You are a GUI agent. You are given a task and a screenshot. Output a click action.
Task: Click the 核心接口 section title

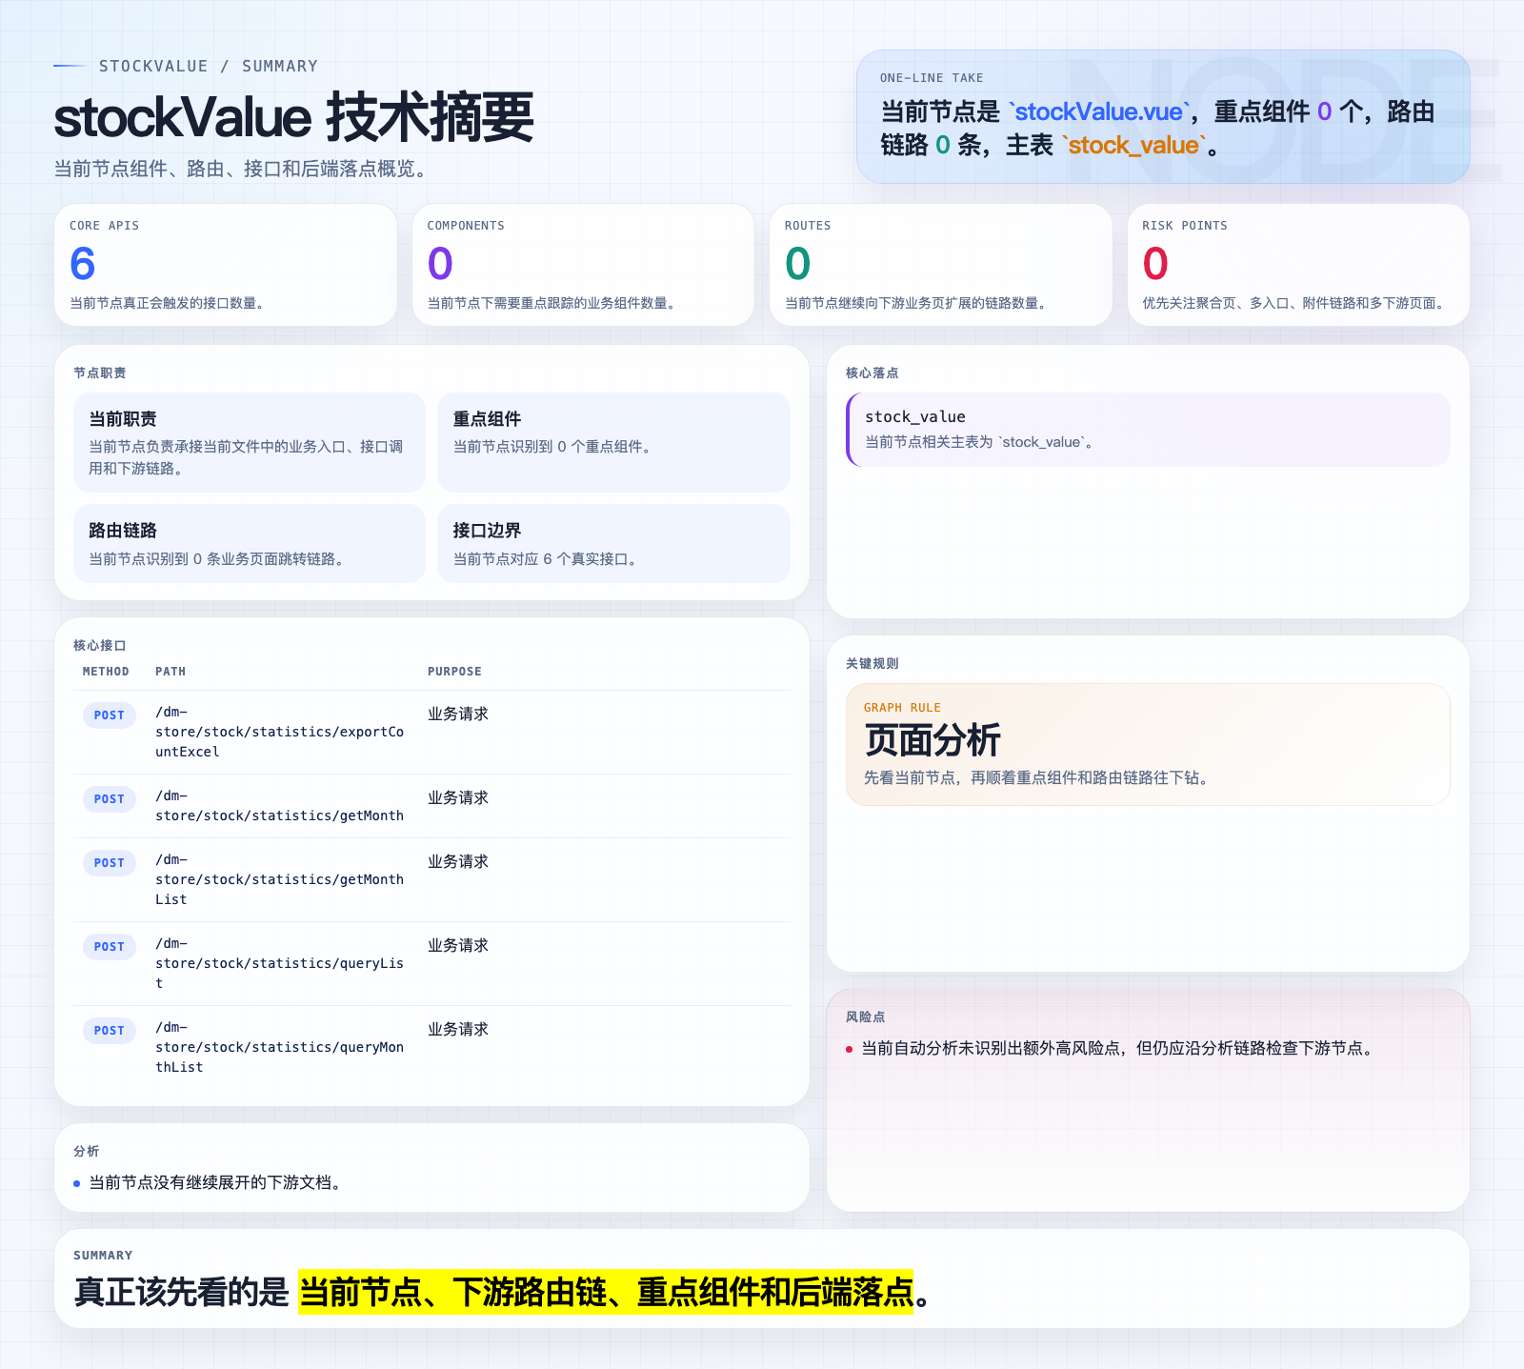100,645
